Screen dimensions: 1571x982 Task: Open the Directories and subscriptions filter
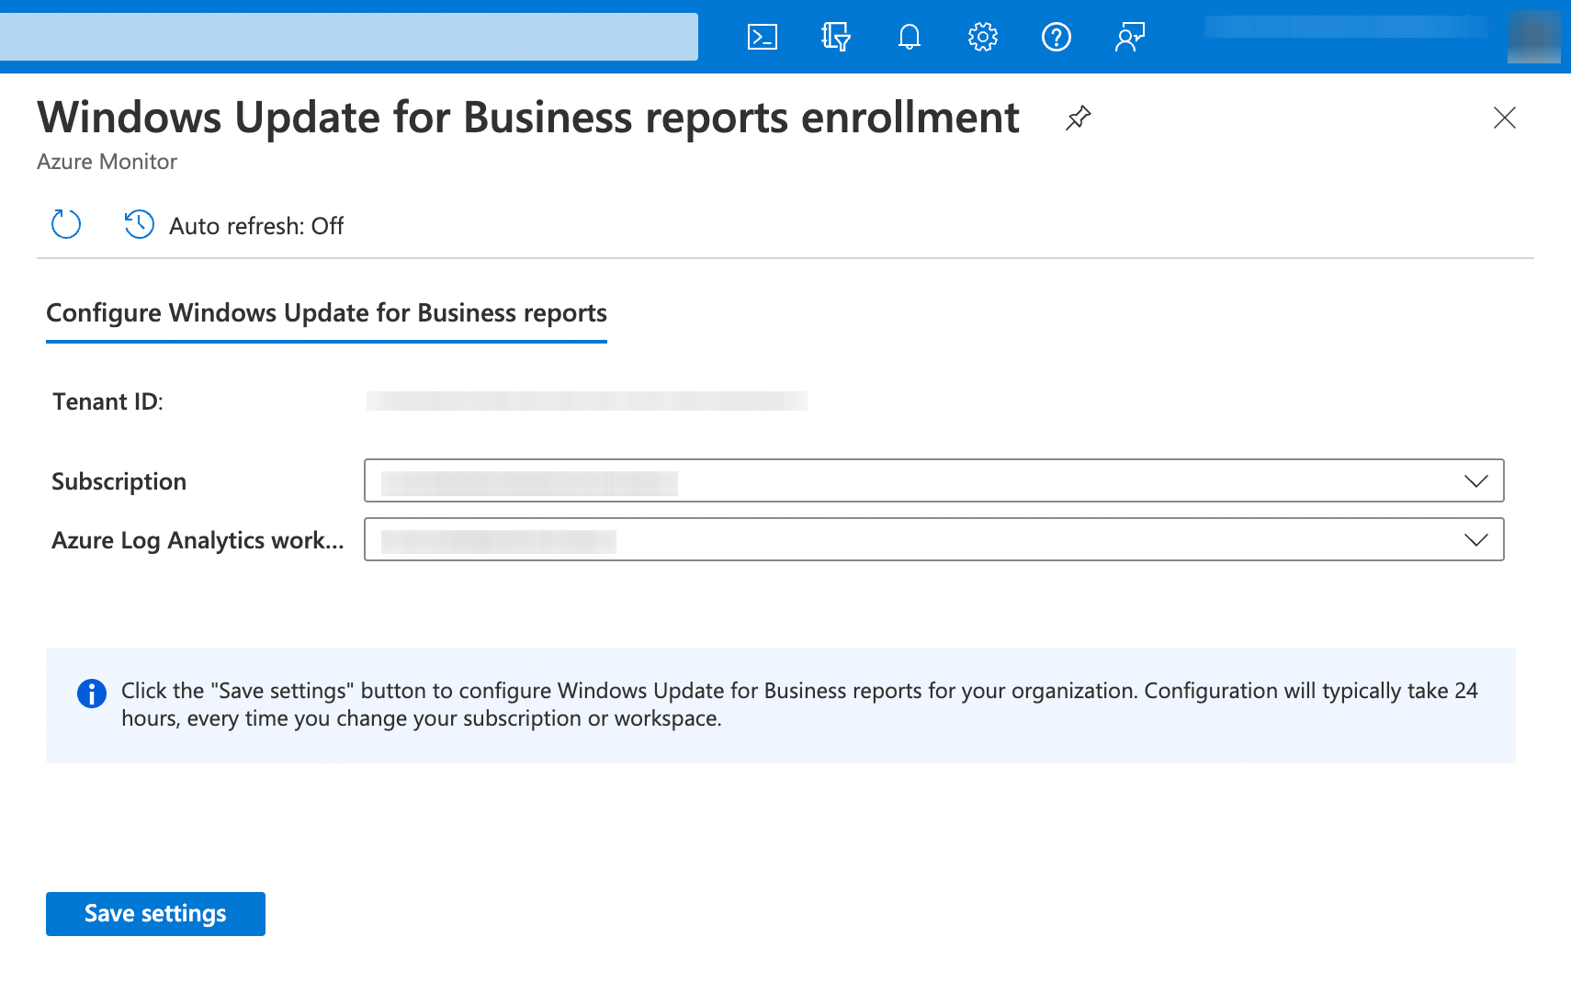tap(836, 37)
